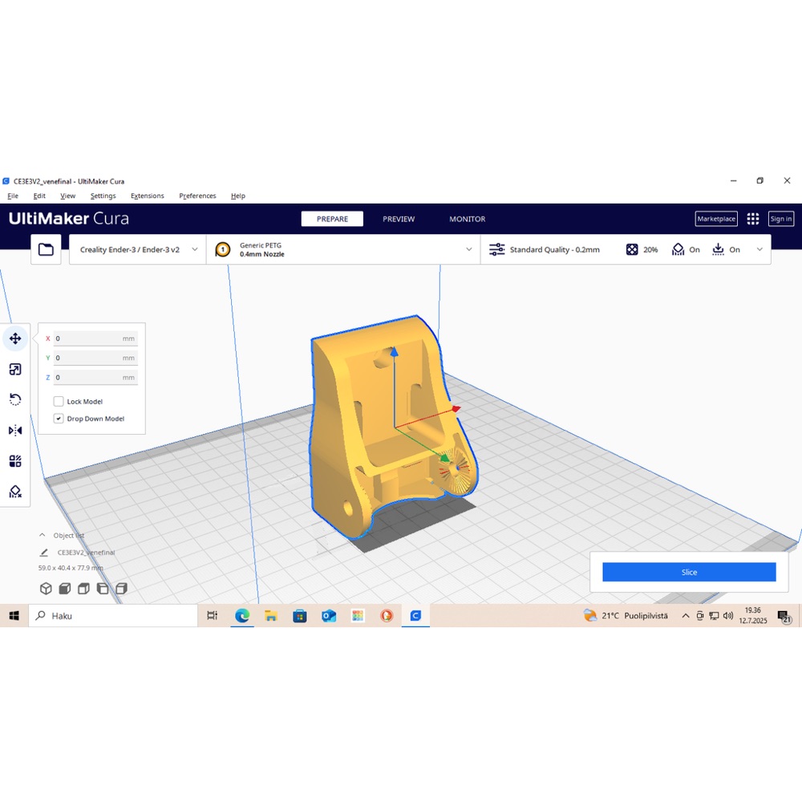Image resolution: width=802 pixels, height=802 pixels.
Task: Enable the Lock Model checkbox
Action: point(59,402)
